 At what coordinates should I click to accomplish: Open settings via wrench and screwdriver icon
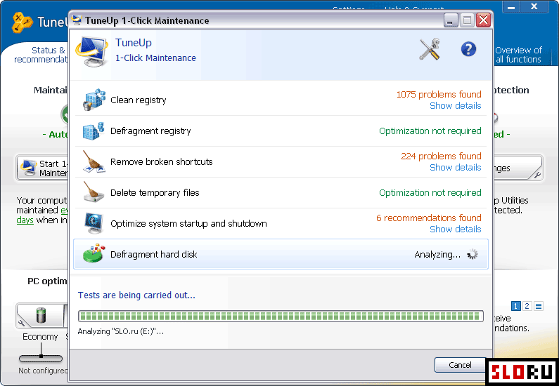[x=430, y=49]
